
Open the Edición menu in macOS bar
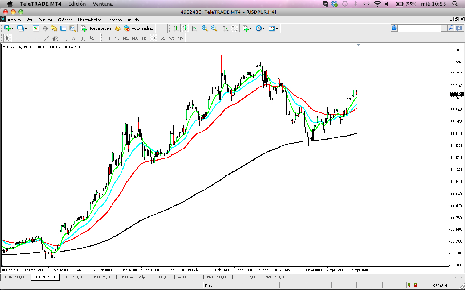click(77, 4)
